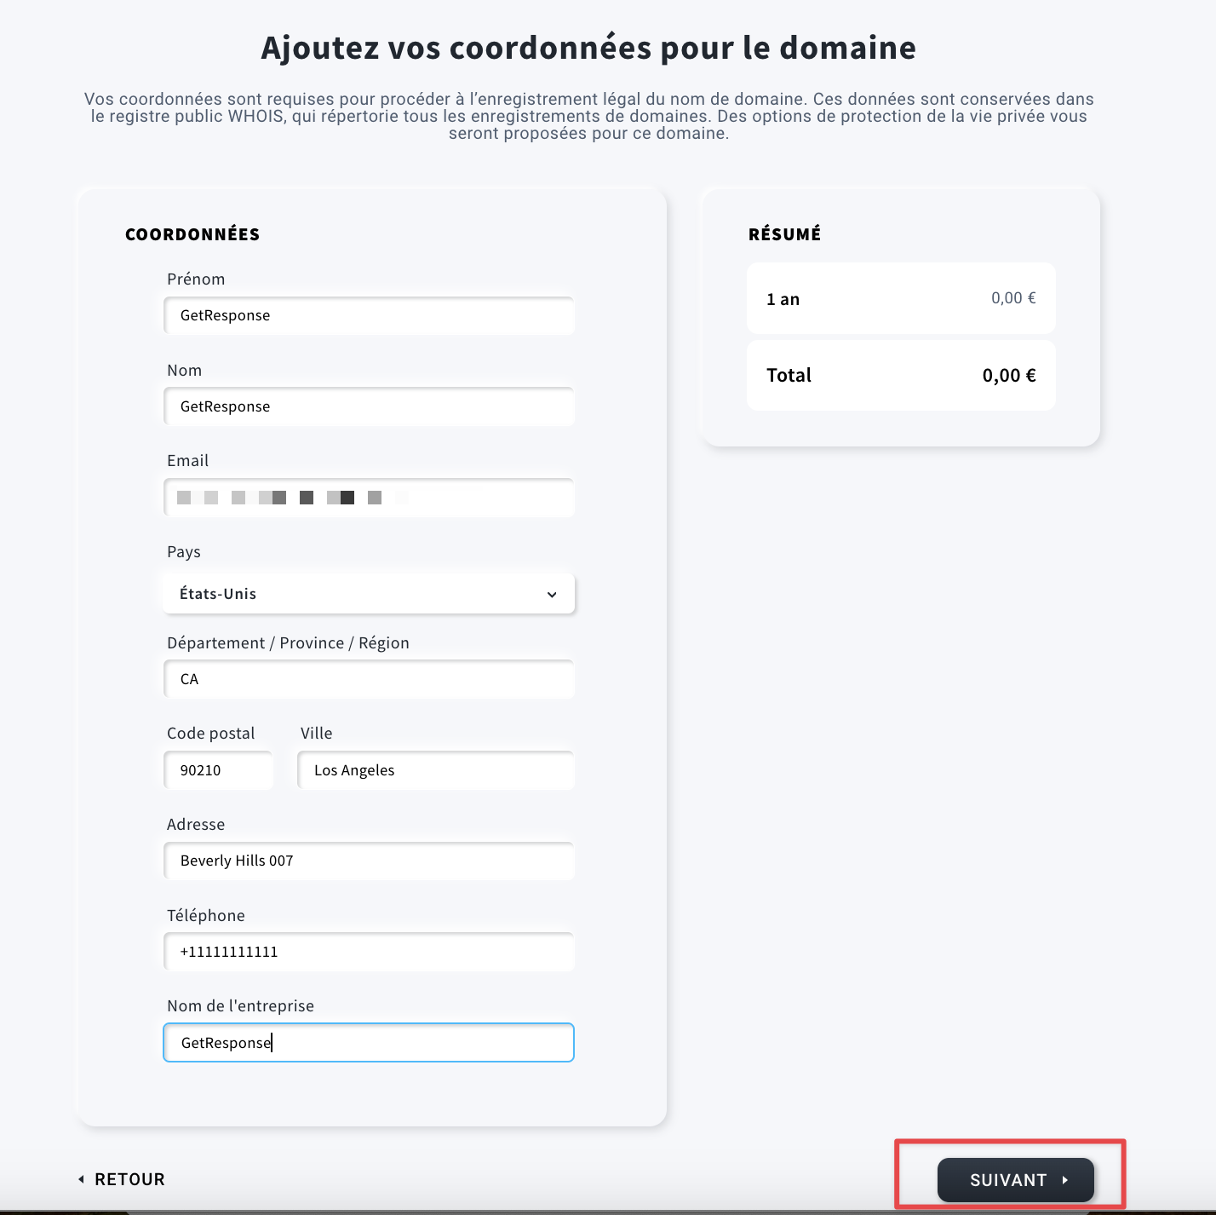
Task: Click the Résumé panel heading
Action: [x=785, y=233]
